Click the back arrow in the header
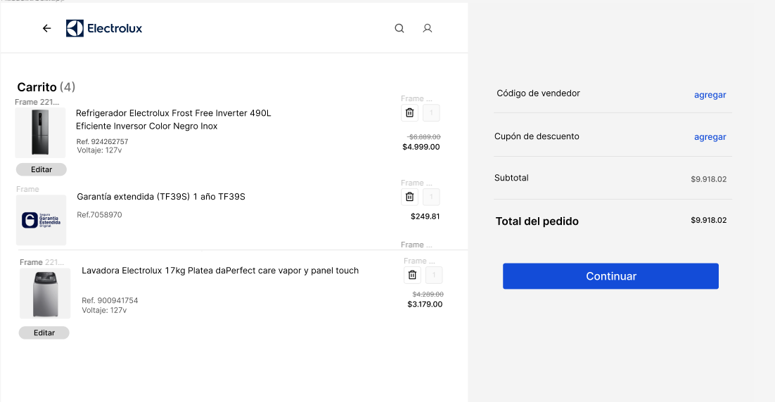The width and height of the screenshot is (775, 402). point(47,29)
